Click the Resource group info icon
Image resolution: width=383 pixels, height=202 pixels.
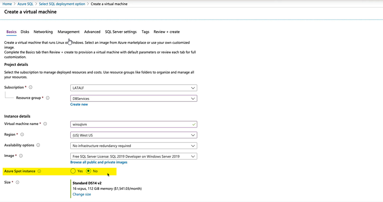48,98
